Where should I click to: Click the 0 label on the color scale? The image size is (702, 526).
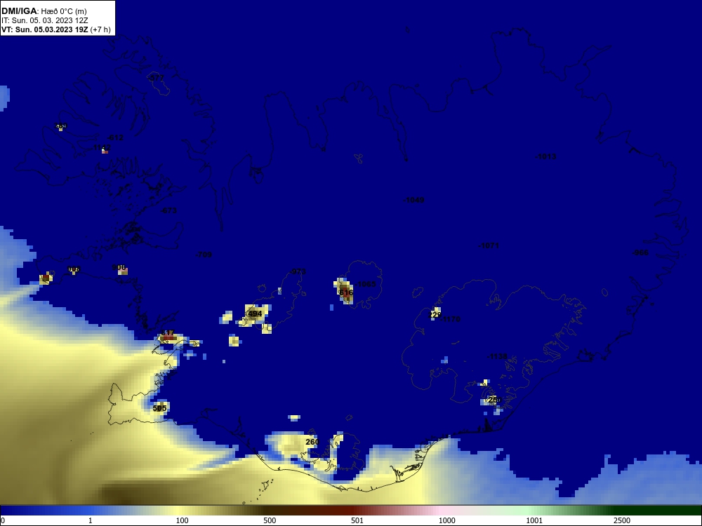3,520
